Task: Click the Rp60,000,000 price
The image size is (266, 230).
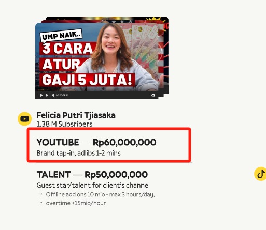Action: [x=124, y=142]
